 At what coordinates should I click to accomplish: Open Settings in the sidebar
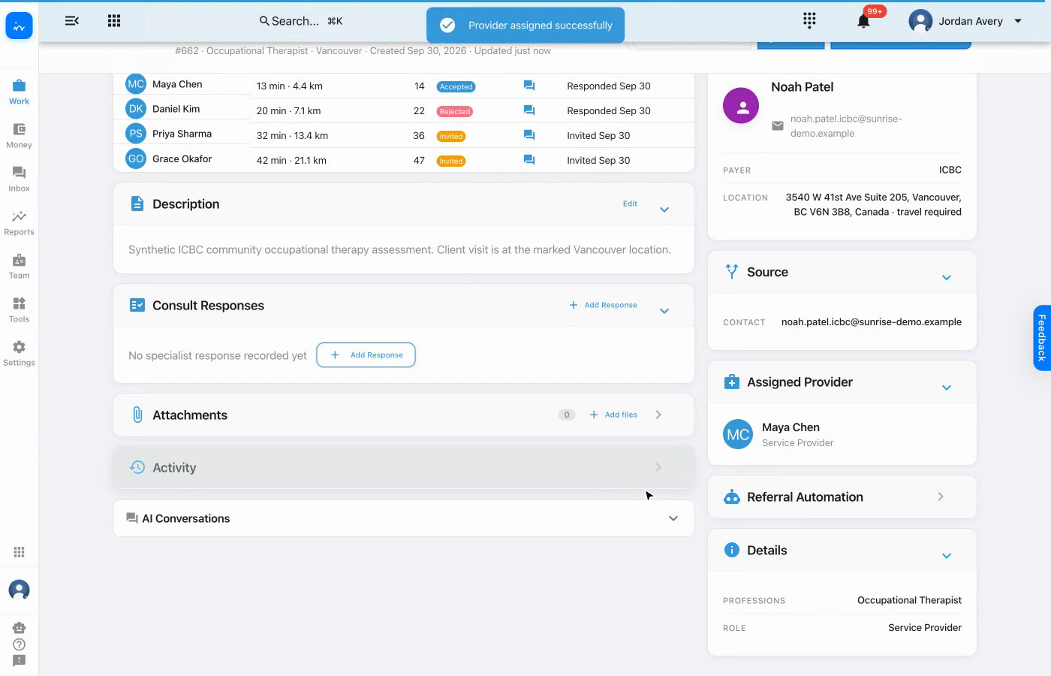pyautogui.click(x=20, y=354)
